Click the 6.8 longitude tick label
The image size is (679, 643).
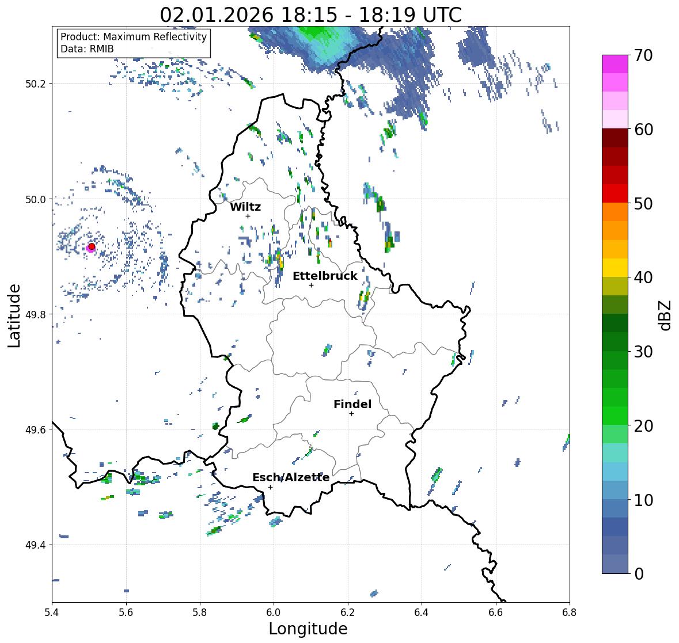pyautogui.click(x=570, y=612)
